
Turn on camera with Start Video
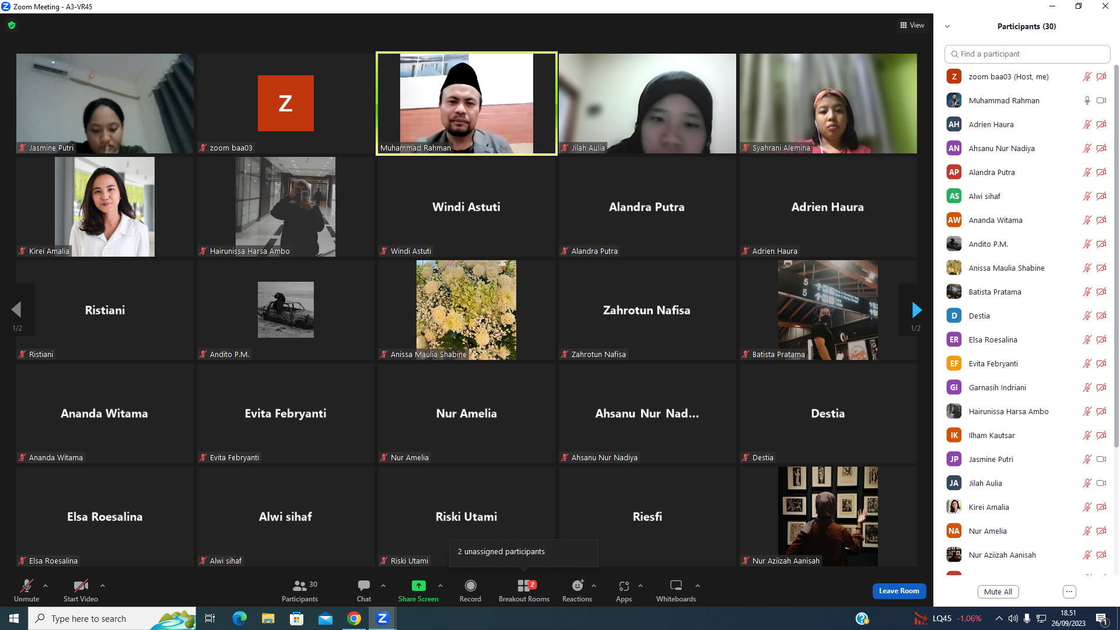click(80, 586)
